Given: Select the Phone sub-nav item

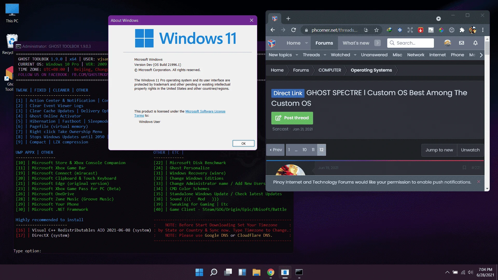Looking at the screenshot, I should coord(457,55).
